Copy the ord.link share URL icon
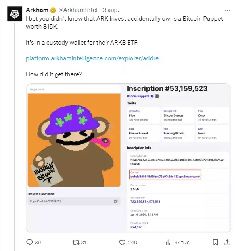The width and height of the screenshot is (236, 251). [x=116, y=201]
